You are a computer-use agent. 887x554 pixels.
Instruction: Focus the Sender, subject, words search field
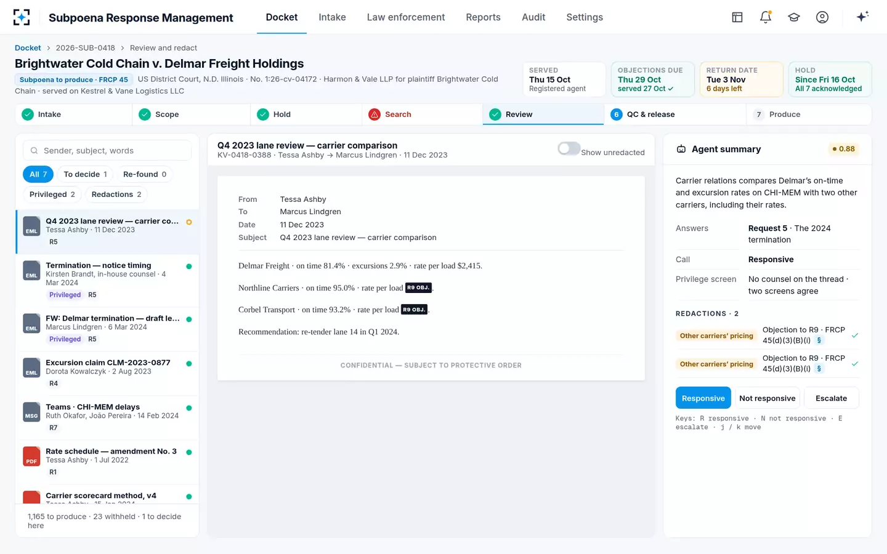pyautogui.click(x=107, y=151)
